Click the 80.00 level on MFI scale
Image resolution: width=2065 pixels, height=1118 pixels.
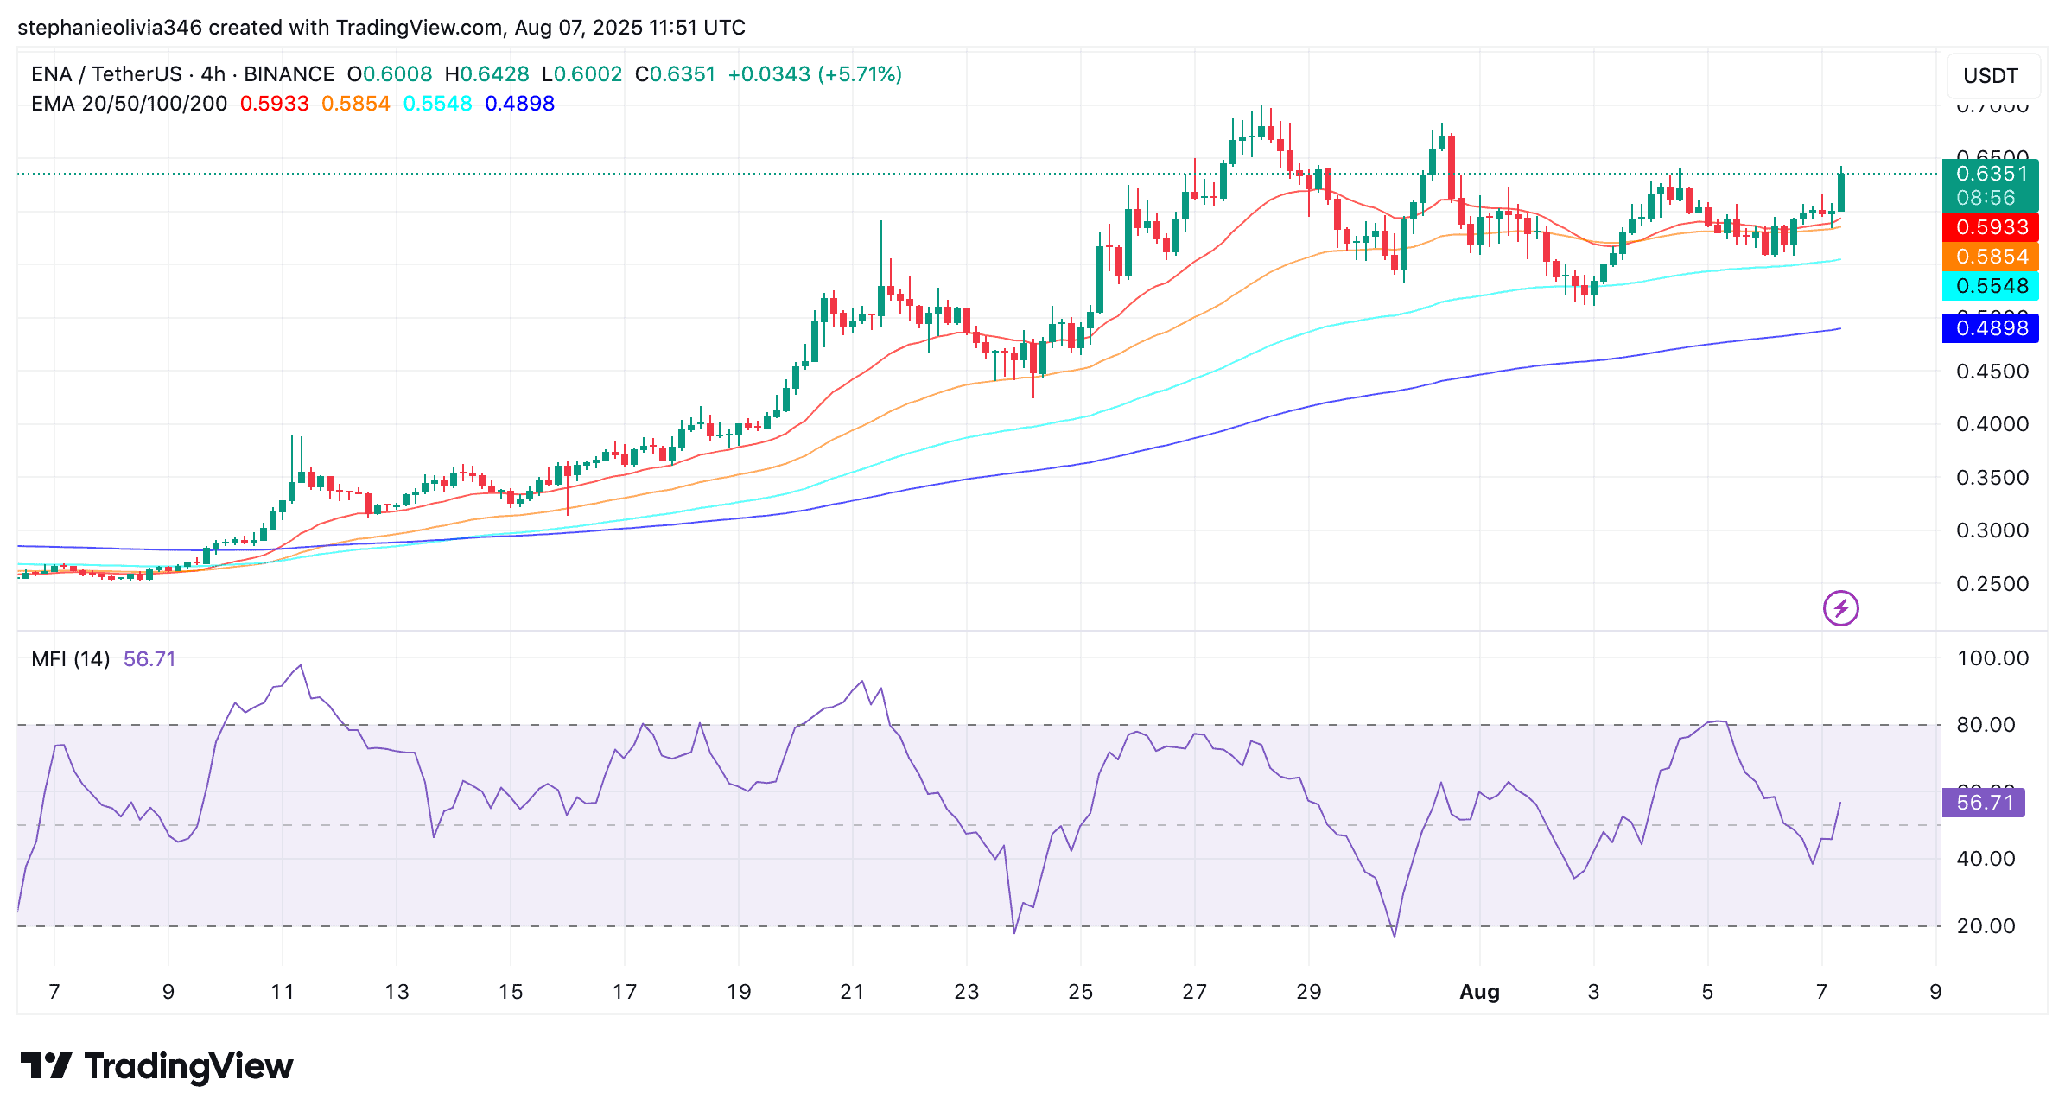point(1986,725)
